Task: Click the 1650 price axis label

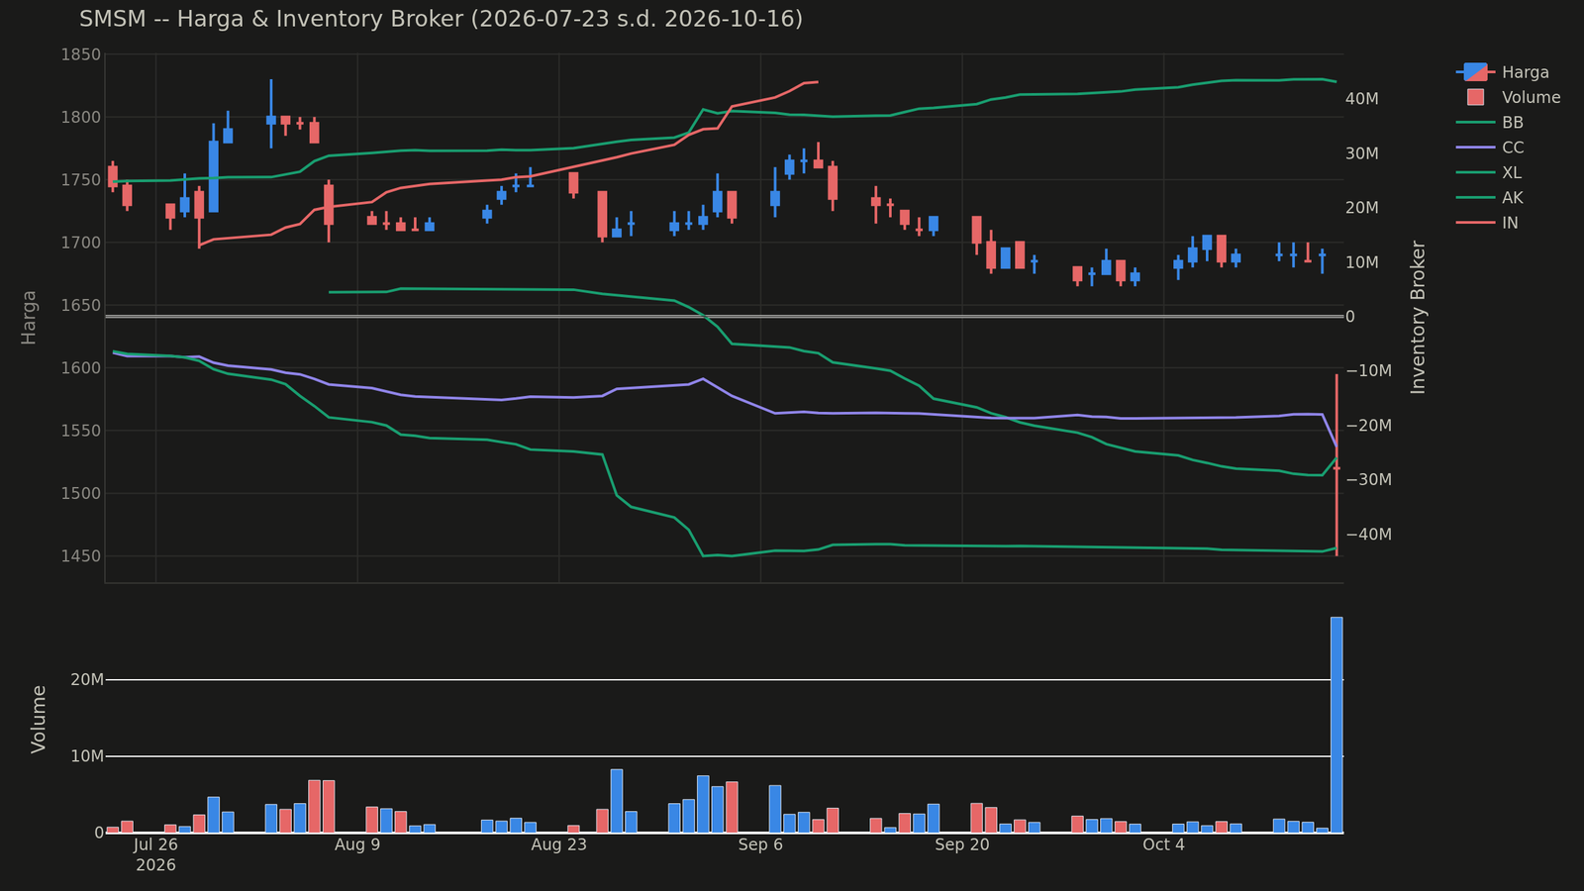Action: click(x=81, y=305)
